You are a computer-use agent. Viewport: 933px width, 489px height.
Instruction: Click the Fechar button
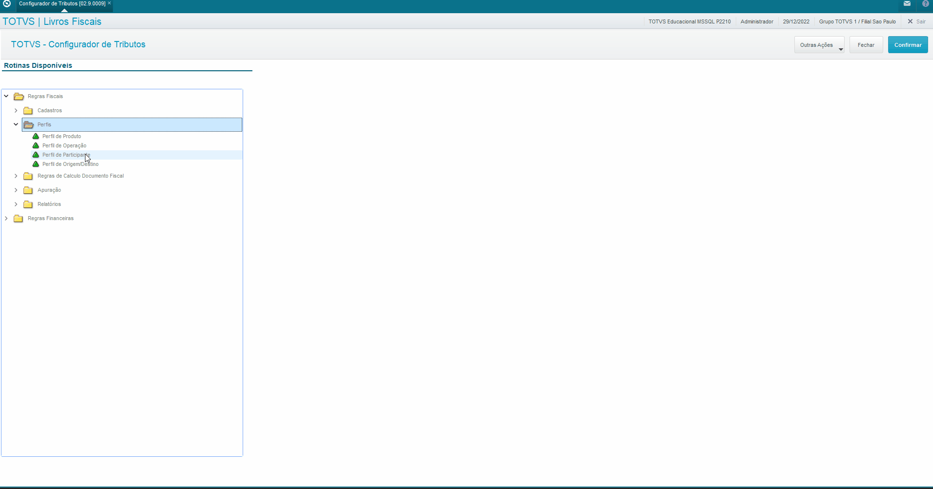[x=866, y=45]
